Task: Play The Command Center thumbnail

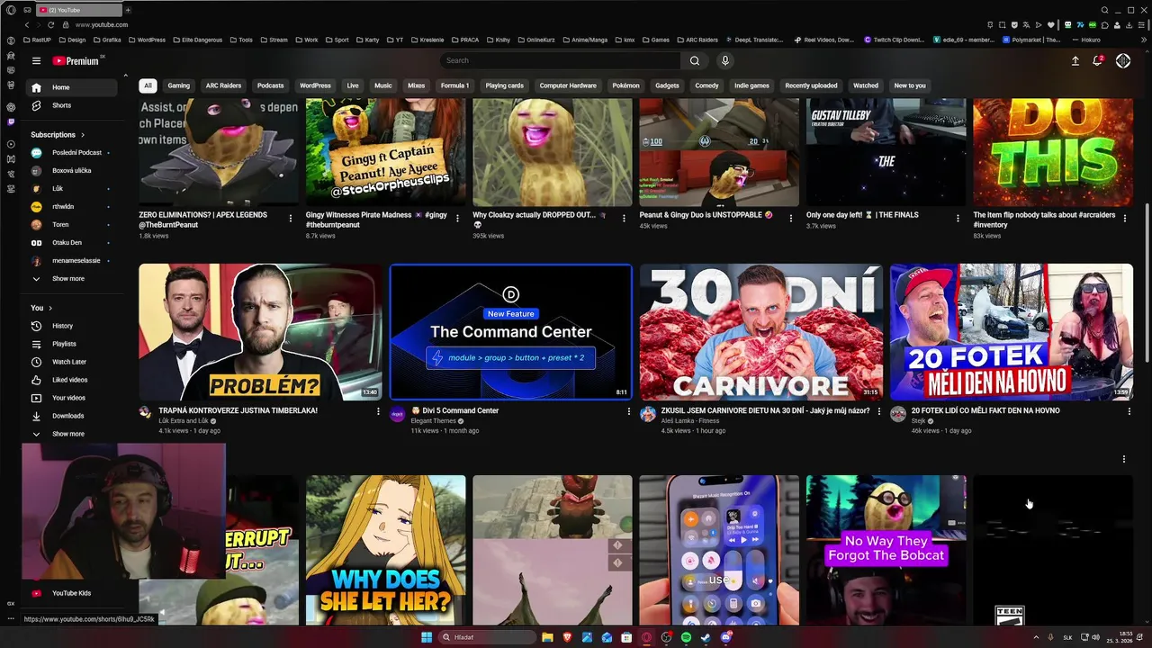Action: (511, 332)
